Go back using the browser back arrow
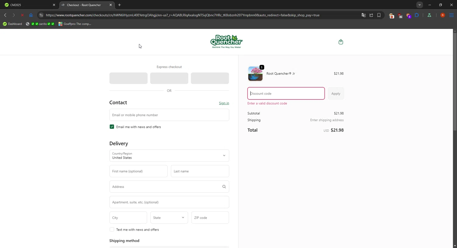 (5, 15)
